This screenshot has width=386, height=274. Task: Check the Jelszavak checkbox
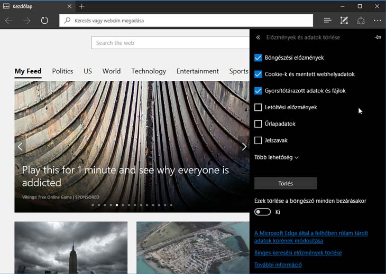point(258,140)
